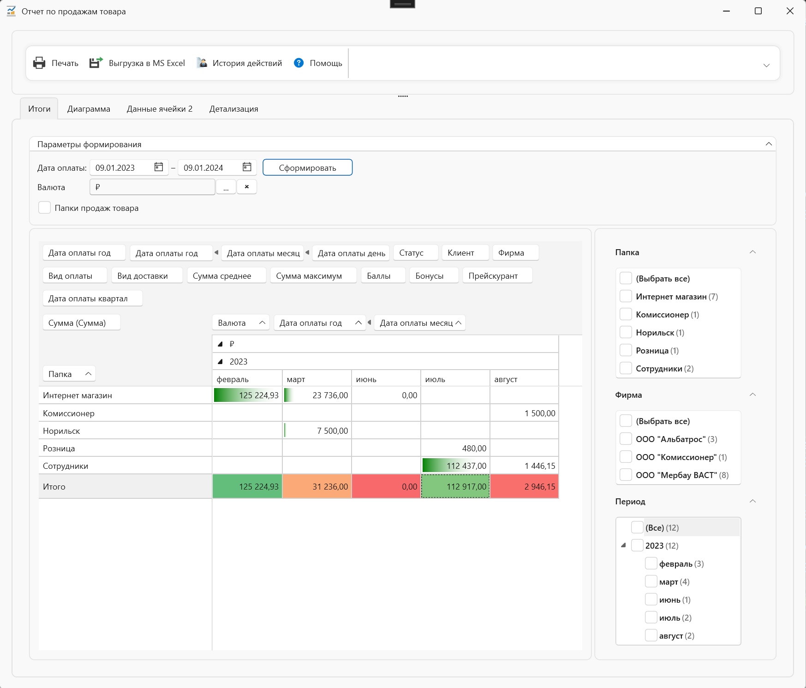Check ООО "Мербау ВАСТ" (8) filter
806x688 pixels.
(x=626, y=475)
